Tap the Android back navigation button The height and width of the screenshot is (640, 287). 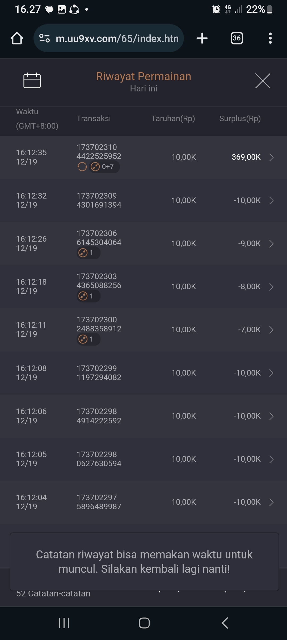[x=225, y=623]
